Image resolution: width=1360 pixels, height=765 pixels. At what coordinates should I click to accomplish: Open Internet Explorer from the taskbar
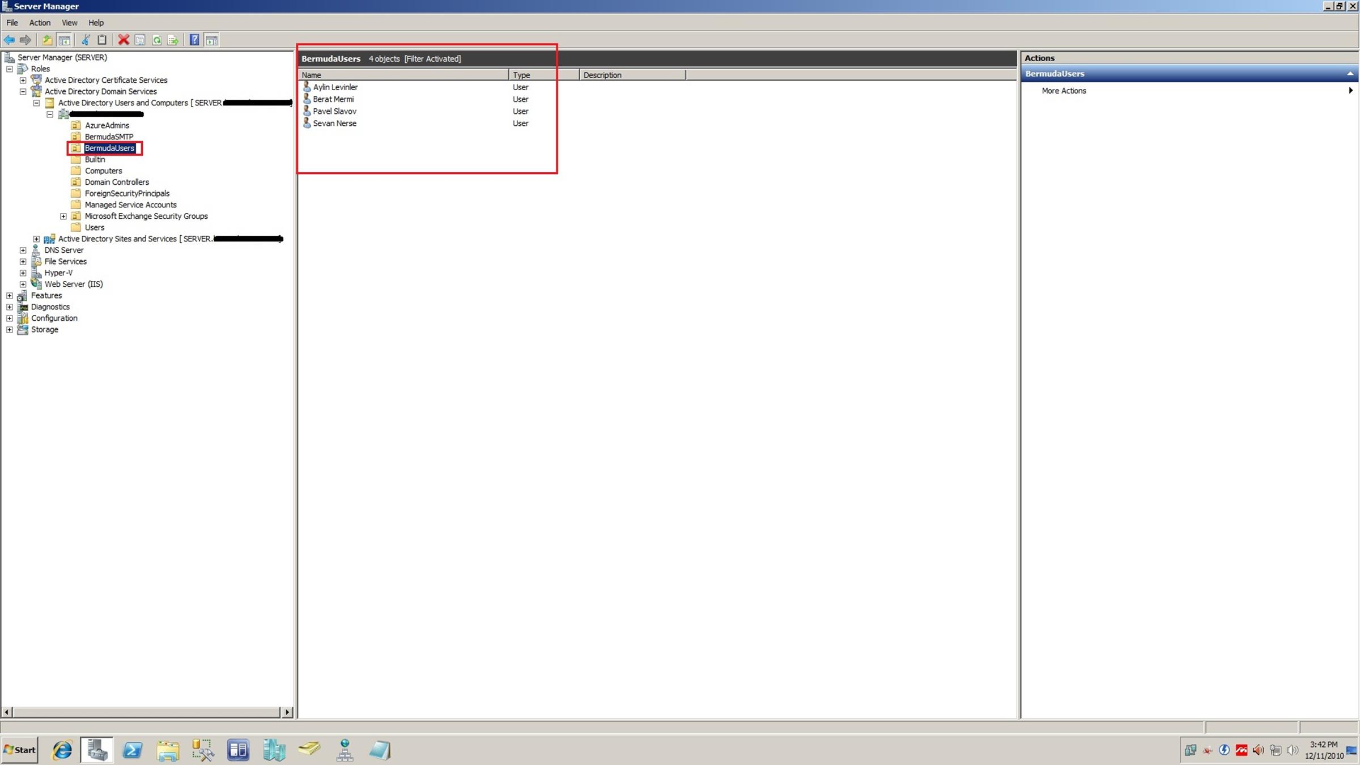pos(62,750)
